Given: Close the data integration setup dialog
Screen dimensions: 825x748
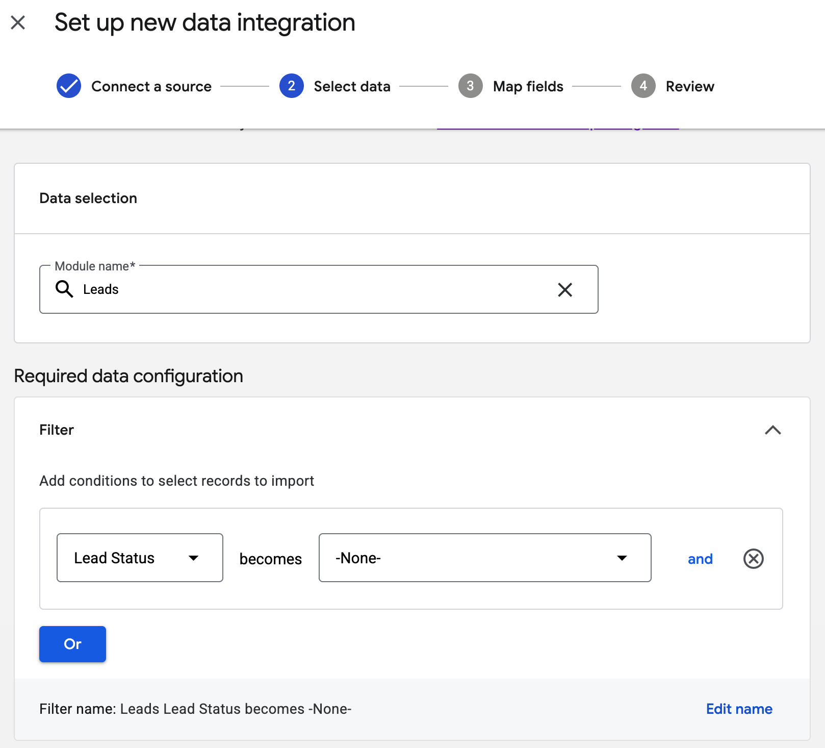Looking at the screenshot, I should (18, 22).
